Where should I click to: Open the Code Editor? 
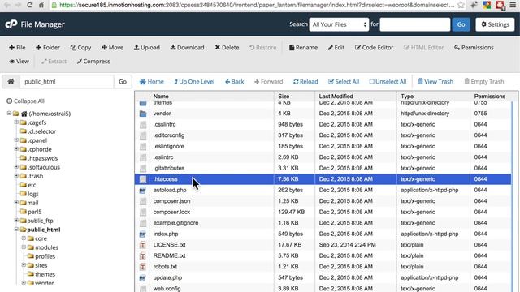pyautogui.click(x=374, y=48)
